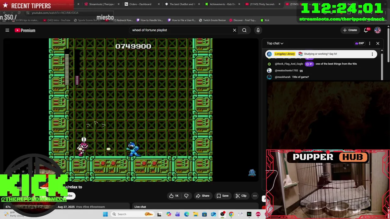Image resolution: width=390 pixels, height=219 pixels.
Task: Open Discover - Find Top bookmark
Action: click(x=243, y=20)
